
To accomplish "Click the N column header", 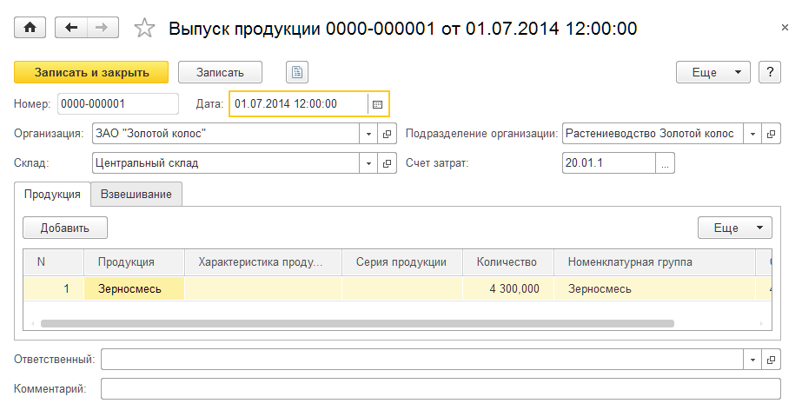I will (x=54, y=262).
